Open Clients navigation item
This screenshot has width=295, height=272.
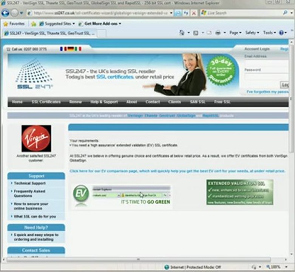(175, 102)
